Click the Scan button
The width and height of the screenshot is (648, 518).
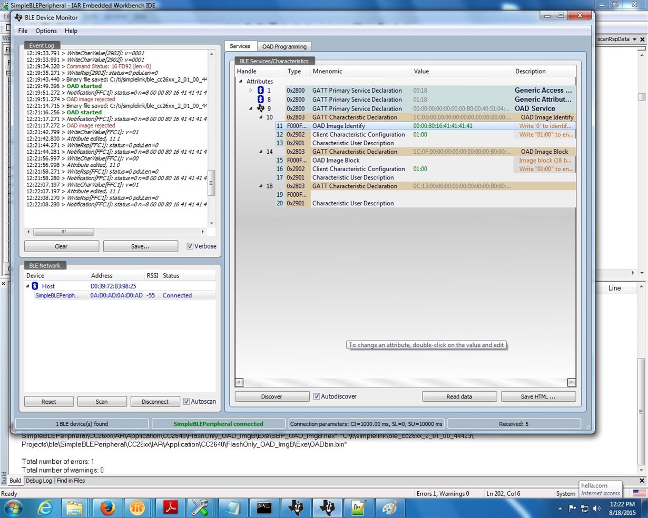click(102, 402)
